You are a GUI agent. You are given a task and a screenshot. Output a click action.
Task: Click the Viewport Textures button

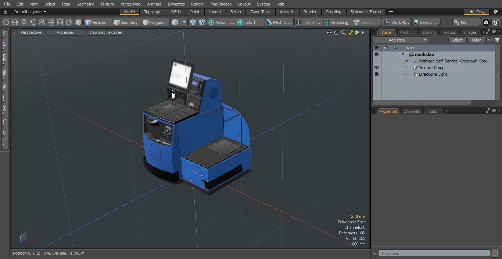(105, 32)
